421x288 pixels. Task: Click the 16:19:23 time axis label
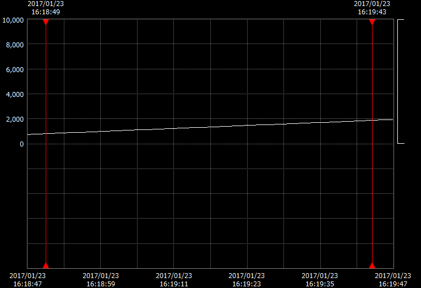(247, 280)
